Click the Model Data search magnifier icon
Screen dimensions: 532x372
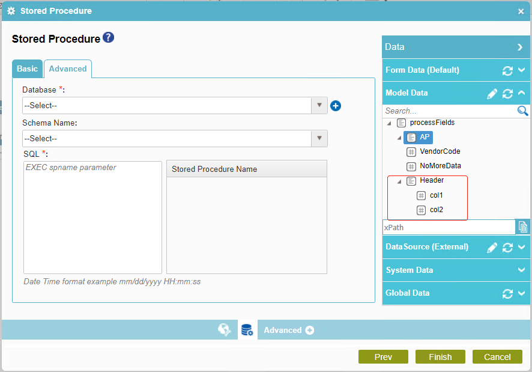(x=522, y=111)
